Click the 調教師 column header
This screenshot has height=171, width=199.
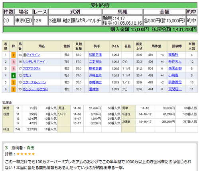point(177,46)
